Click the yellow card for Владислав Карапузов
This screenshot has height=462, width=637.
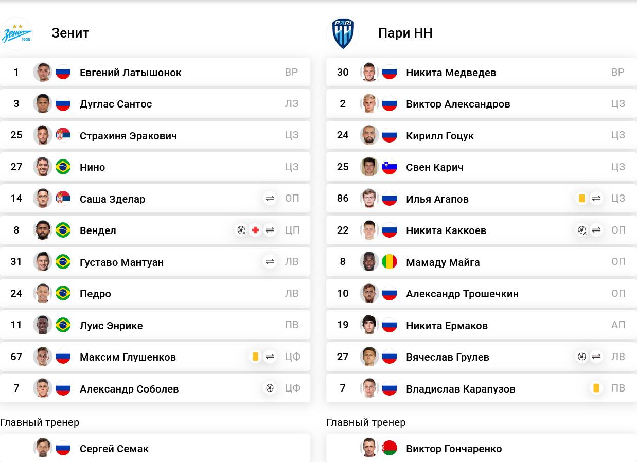point(596,388)
